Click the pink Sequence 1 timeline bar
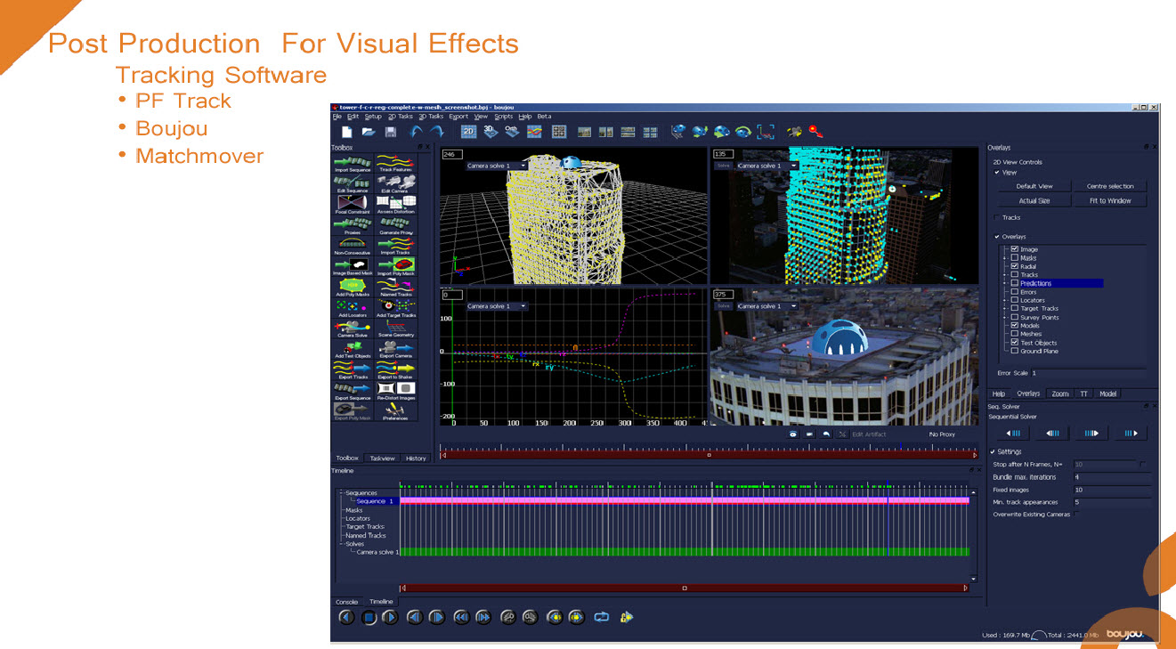The height and width of the screenshot is (649, 1176). (x=684, y=501)
